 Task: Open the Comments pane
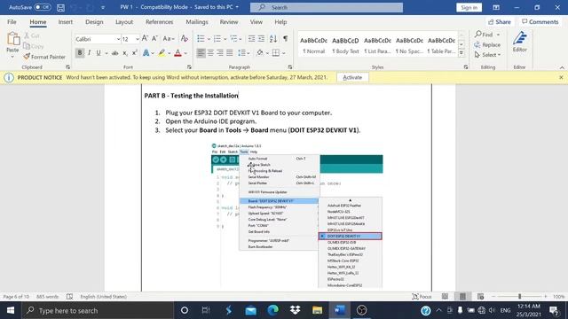(540, 22)
